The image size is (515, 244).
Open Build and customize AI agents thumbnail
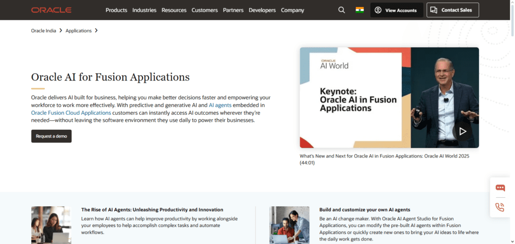coord(289,225)
